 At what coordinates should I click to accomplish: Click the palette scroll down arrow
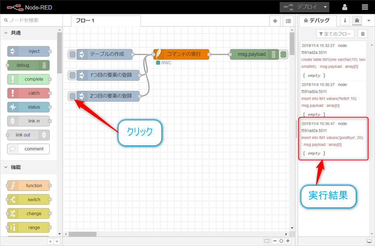[59, 234]
